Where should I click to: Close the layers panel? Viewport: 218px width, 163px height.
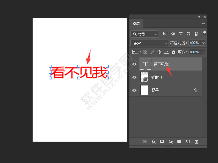click(x=205, y=17)
